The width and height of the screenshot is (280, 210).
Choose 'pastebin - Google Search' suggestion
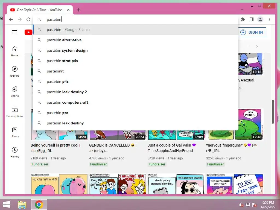click(x=136, y=30)
